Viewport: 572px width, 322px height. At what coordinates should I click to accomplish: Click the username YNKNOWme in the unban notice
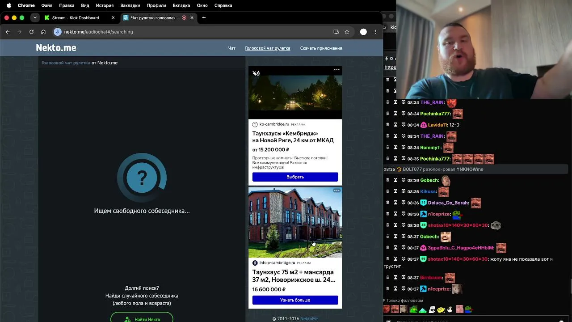470,169
